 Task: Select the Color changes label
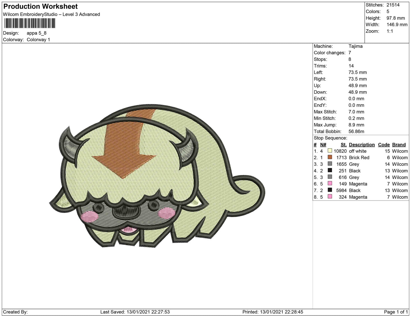[330, 53]
